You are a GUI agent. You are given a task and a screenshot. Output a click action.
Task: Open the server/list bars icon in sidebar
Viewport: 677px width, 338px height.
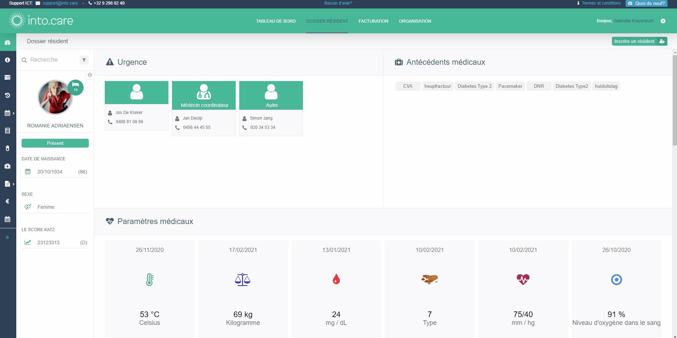click(7, 78)
